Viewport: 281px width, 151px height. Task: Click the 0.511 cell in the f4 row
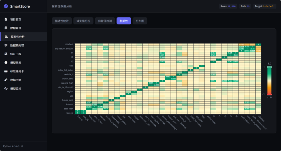click(x=162, y=53)
